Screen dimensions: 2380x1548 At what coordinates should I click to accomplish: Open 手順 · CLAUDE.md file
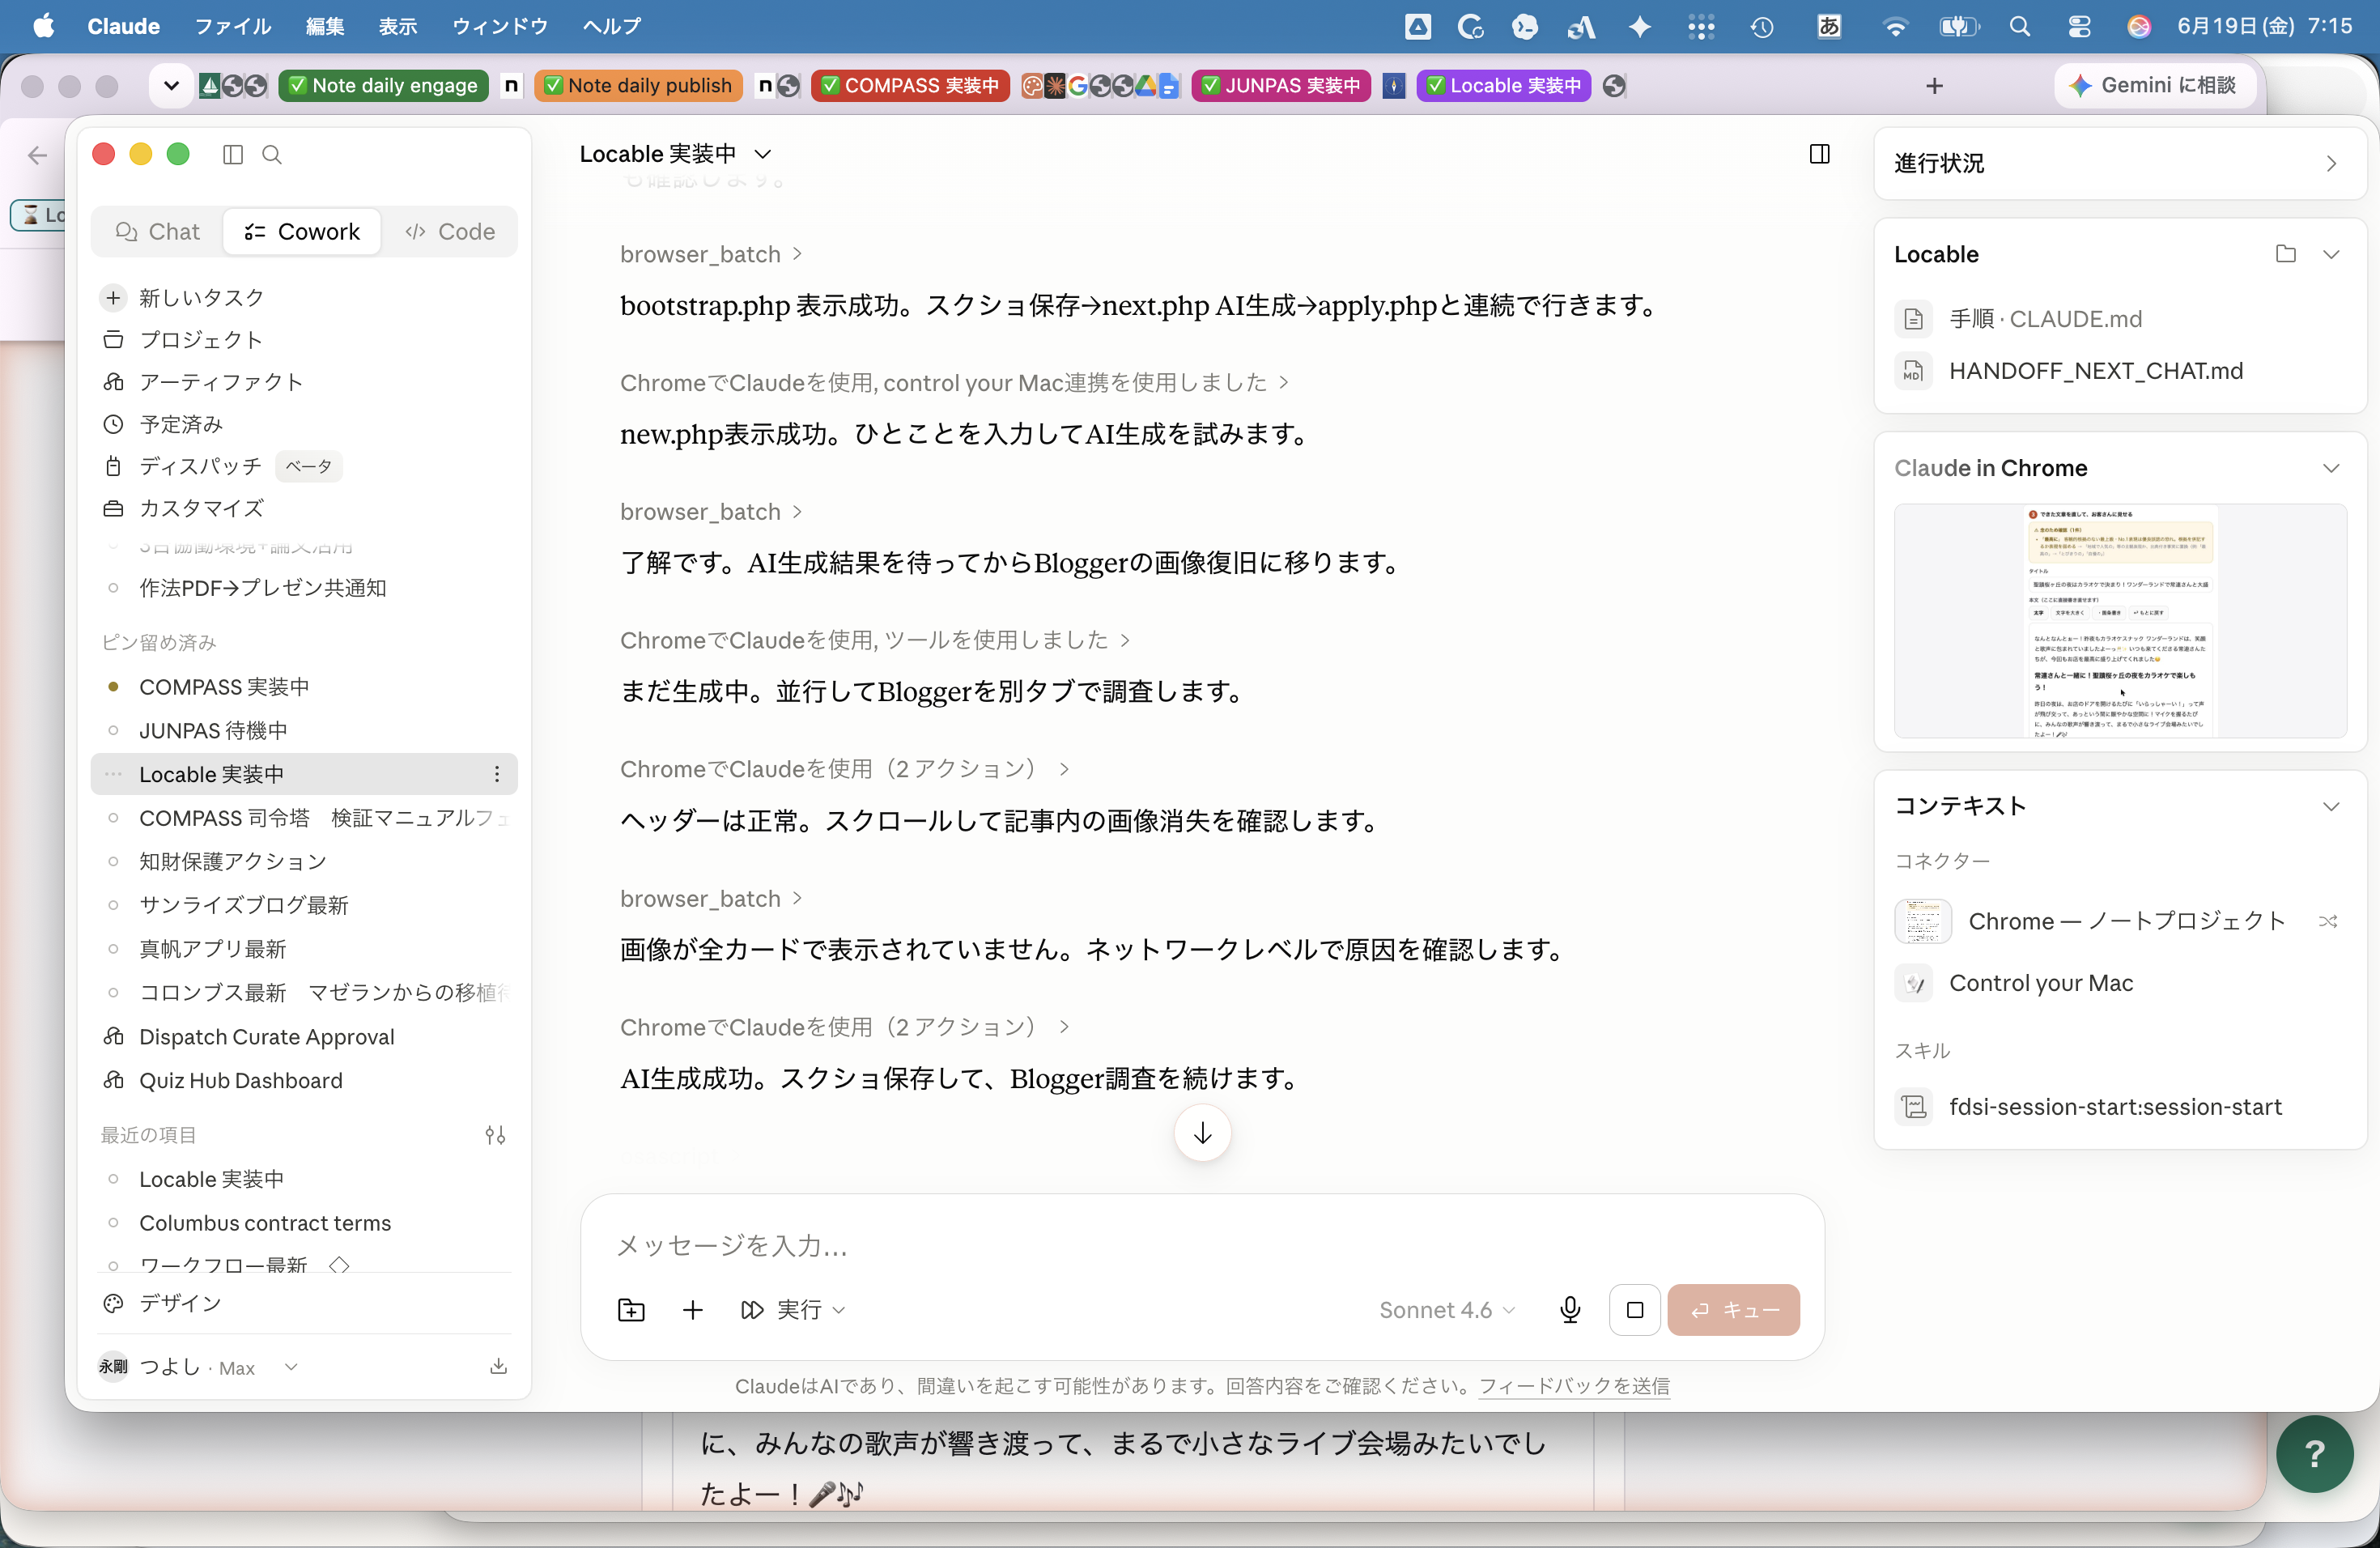pos(2018,319)
